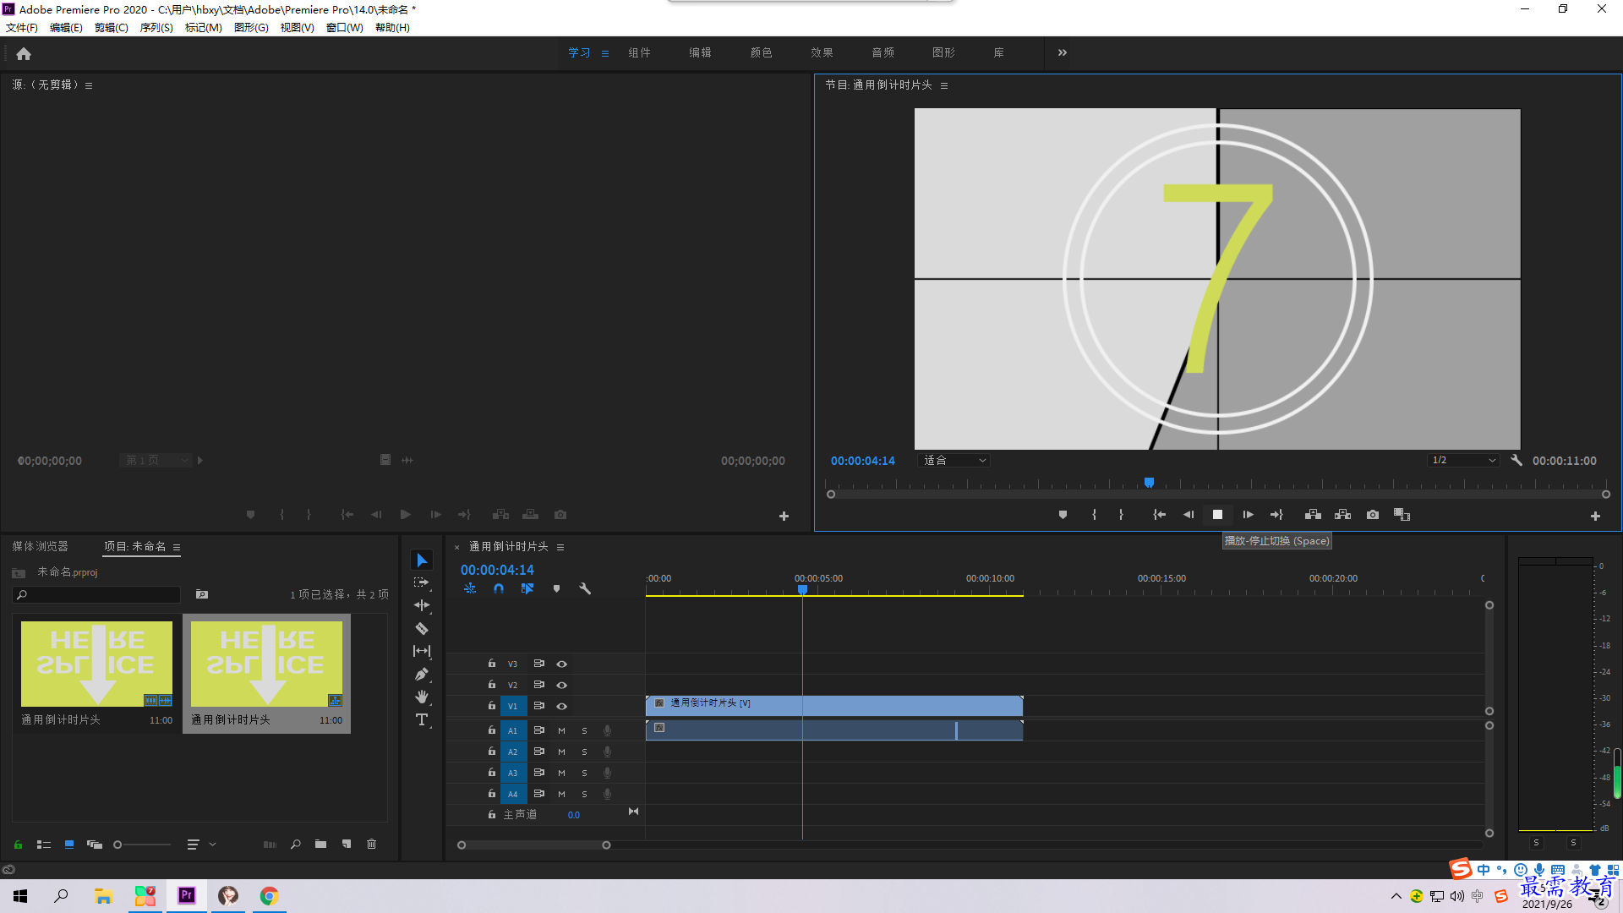Select the Selection tool arrow
This screenshot has height=913, width=1623.
pyautogui.click(x=422, y=560)
